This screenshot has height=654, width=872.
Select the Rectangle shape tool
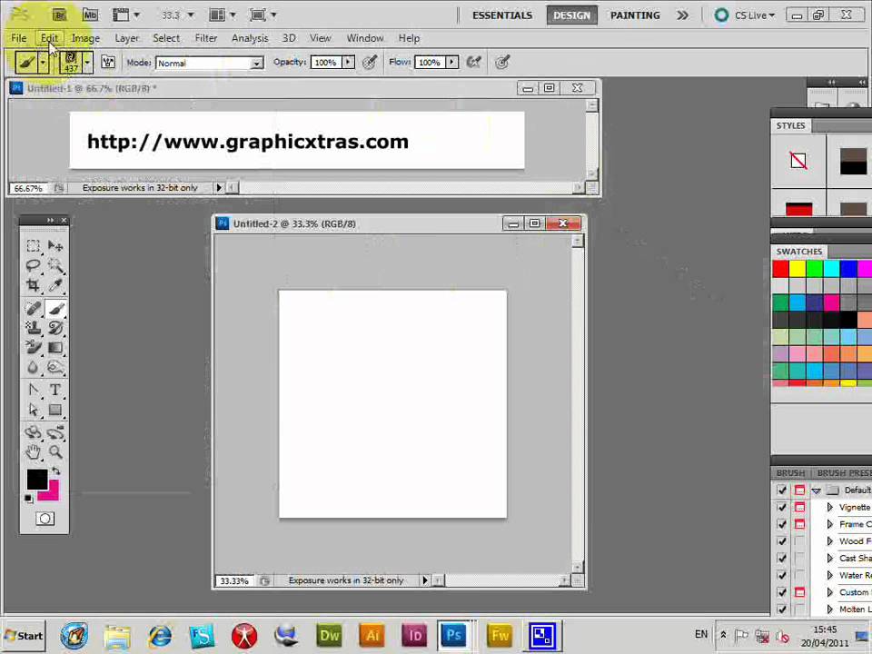[55, 410]
